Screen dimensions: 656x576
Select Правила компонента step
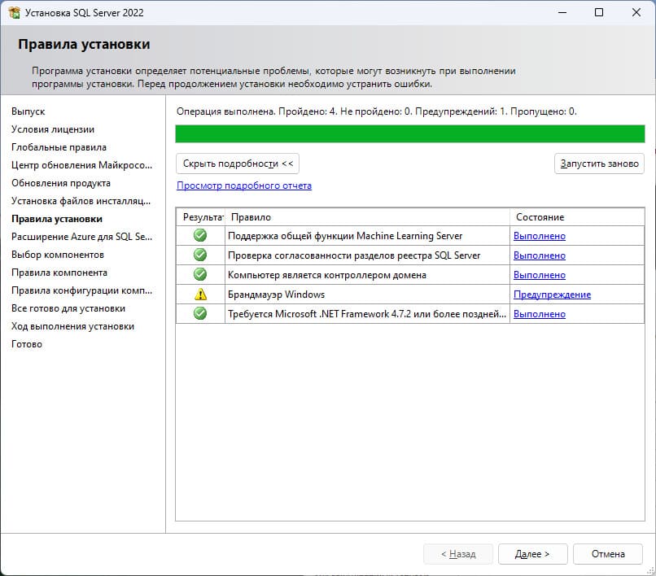coord(59,273)
